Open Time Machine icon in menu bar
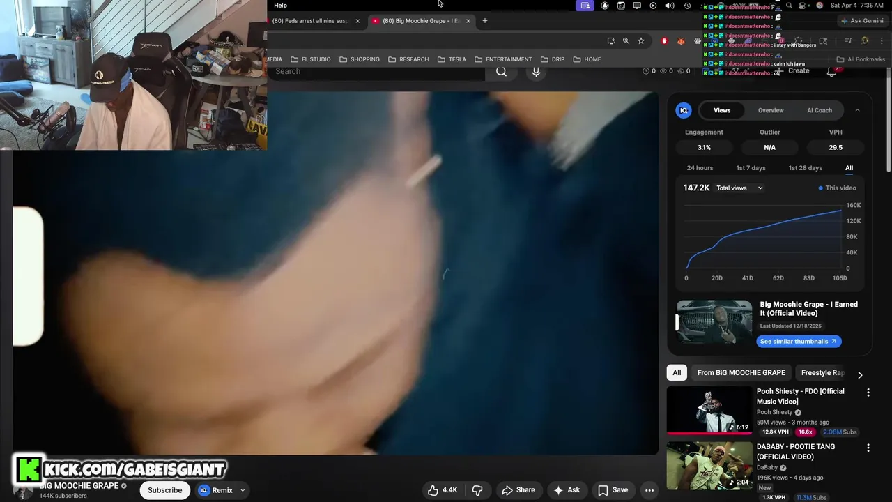Screen dimensions: 892x502 pyautogui.click(x=687, y=6)
